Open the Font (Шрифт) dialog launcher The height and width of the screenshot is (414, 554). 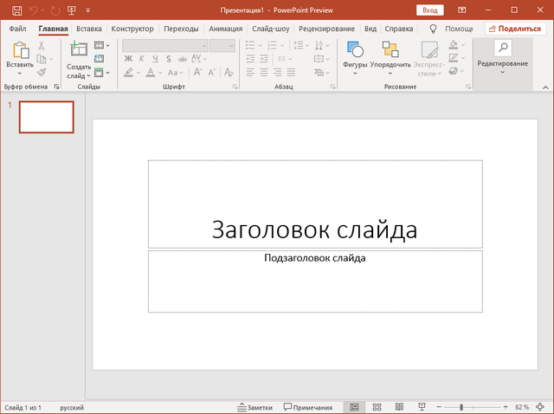(x=236, y=87)
